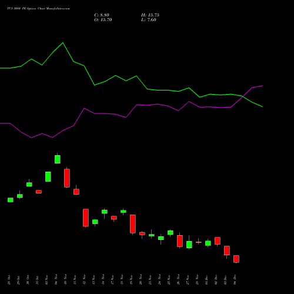Click the 04 Nov date label
The height and width of the screenshot is (294, 294).
click(56, 280)
